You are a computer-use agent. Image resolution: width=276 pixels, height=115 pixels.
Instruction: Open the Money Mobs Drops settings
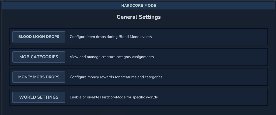click(39, 77)
